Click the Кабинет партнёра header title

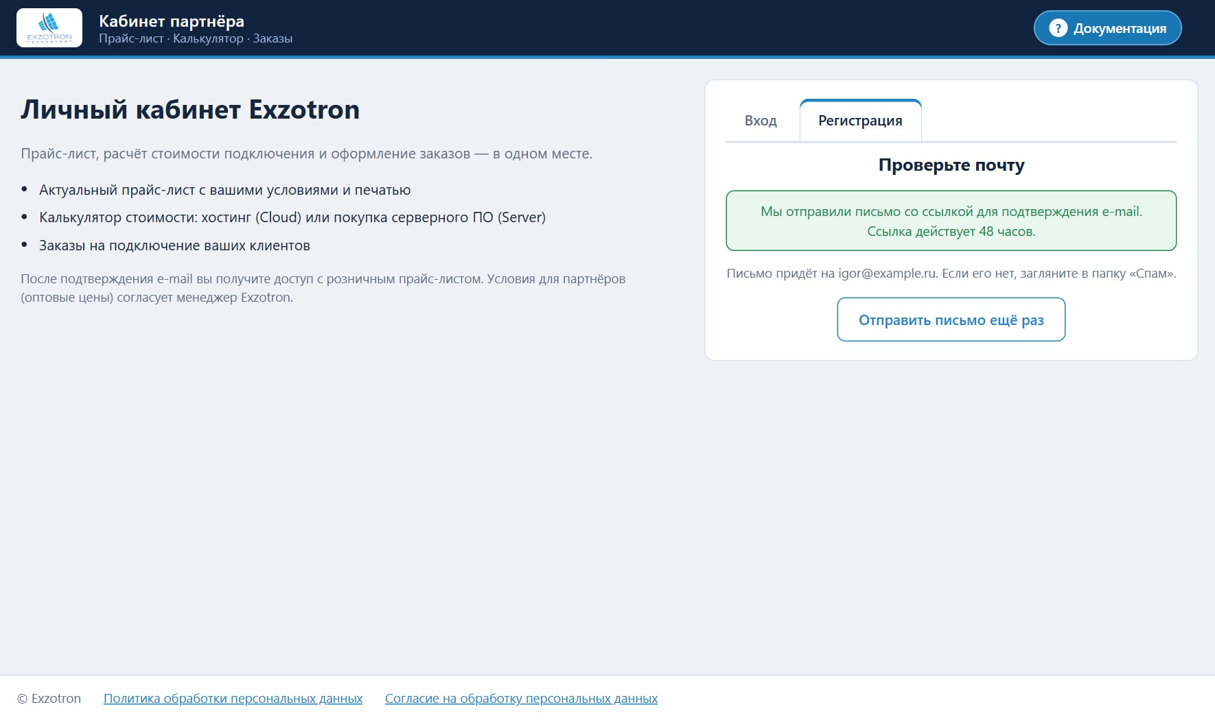(x=172, y=21)
